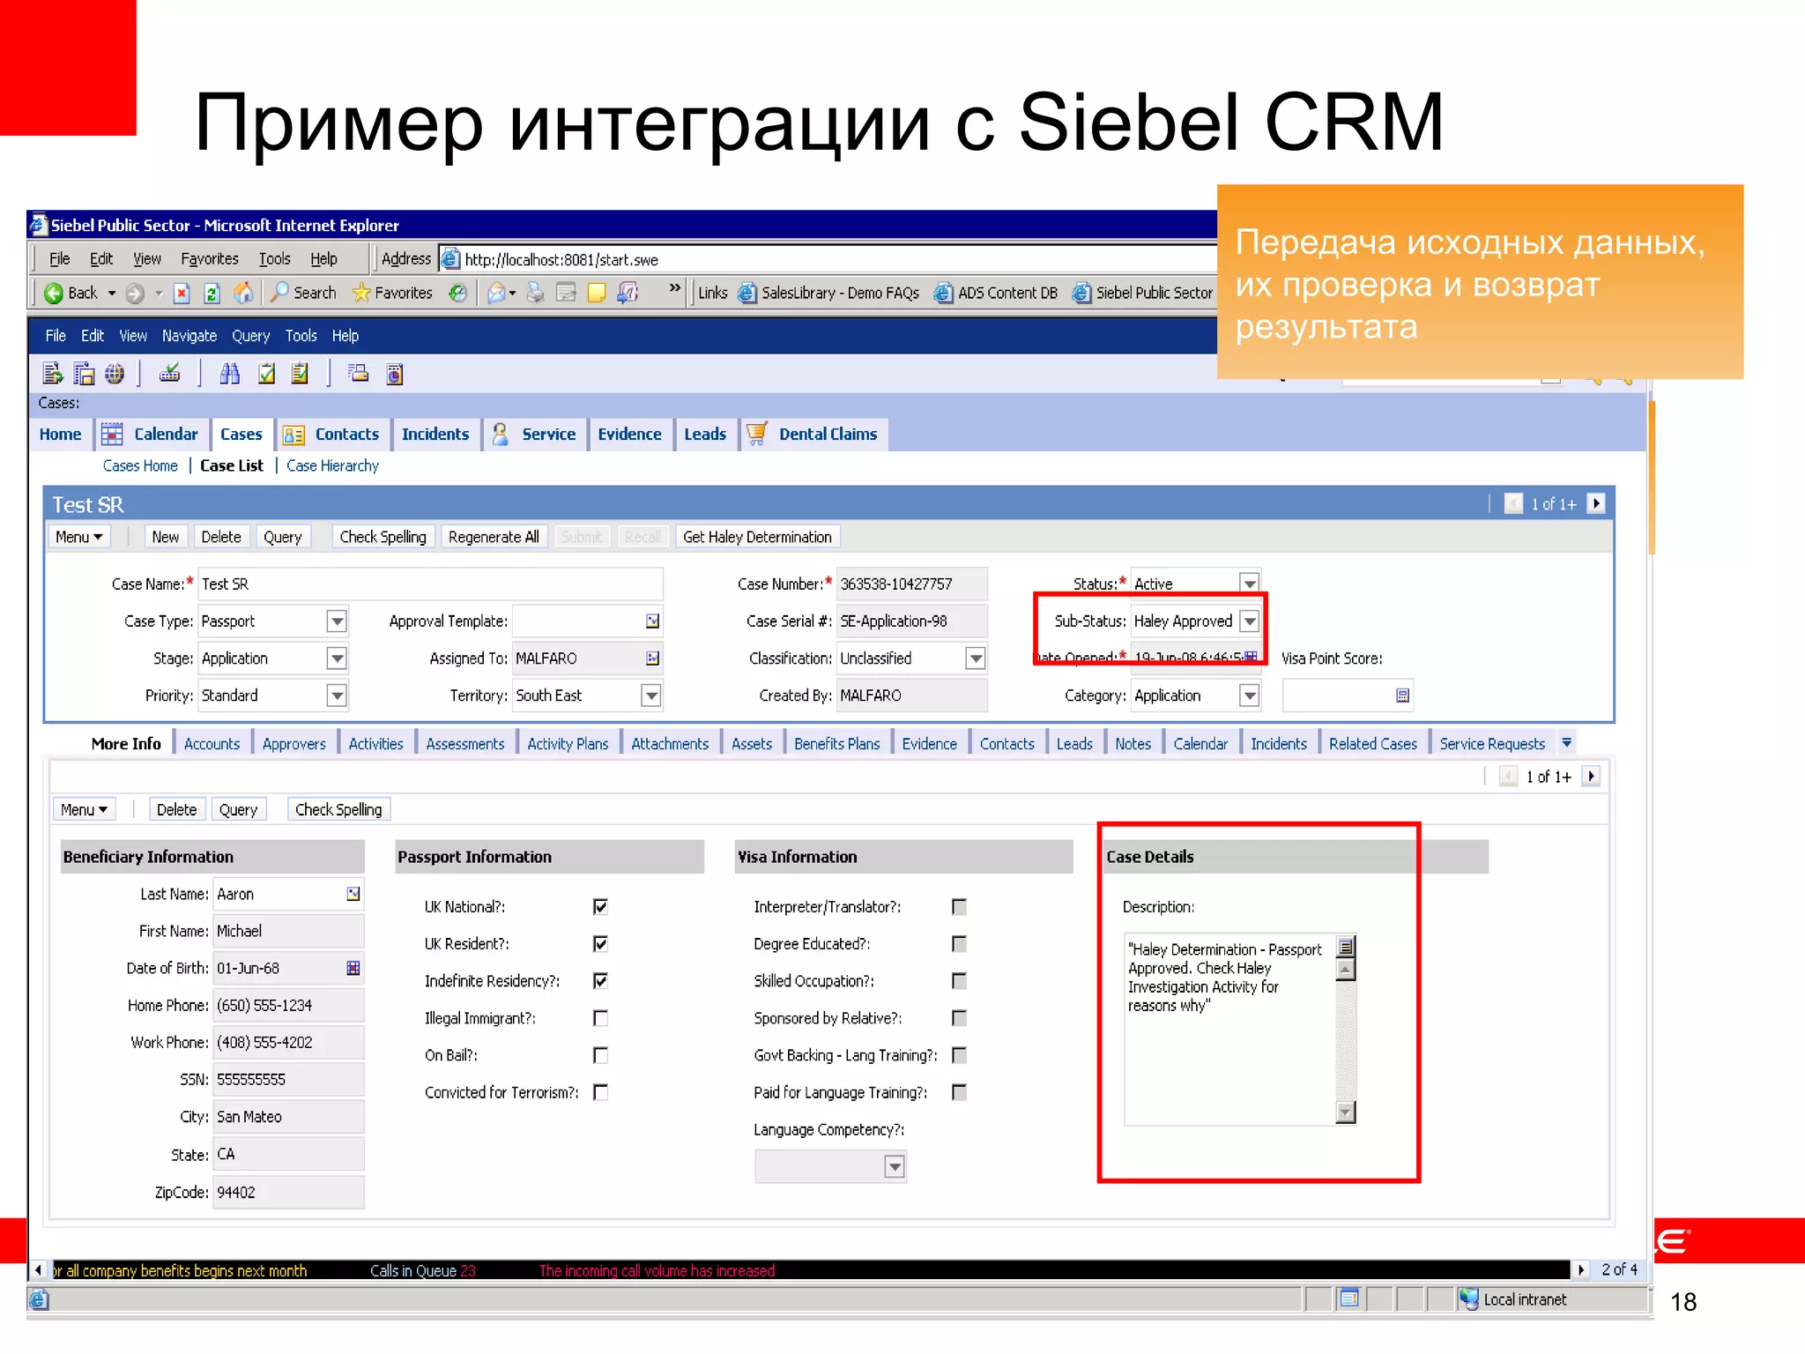Viewport: 1805px width, 1354px height.
Task: Toggle the Illegal Immigrant checkbox
Action: coord(600,1018)
